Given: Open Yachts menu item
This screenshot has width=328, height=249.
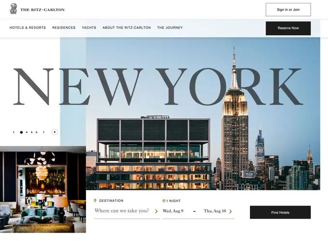Looking at the screenshot, I should pyautogui.click(x=89, y=27).
